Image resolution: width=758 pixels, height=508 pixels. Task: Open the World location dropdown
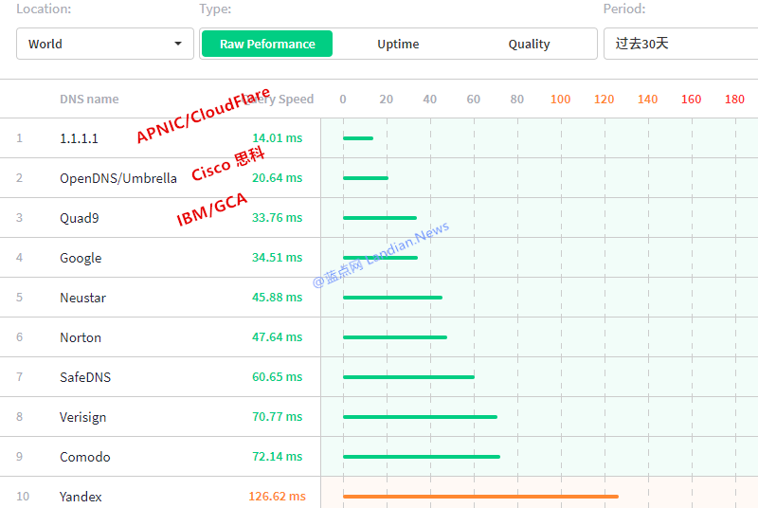click(104, 44)
